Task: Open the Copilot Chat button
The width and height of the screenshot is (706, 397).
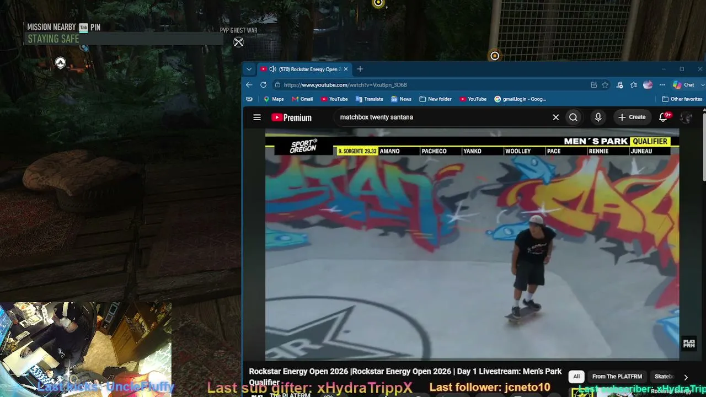Action: pyautogui.click(x=683, y=85)
